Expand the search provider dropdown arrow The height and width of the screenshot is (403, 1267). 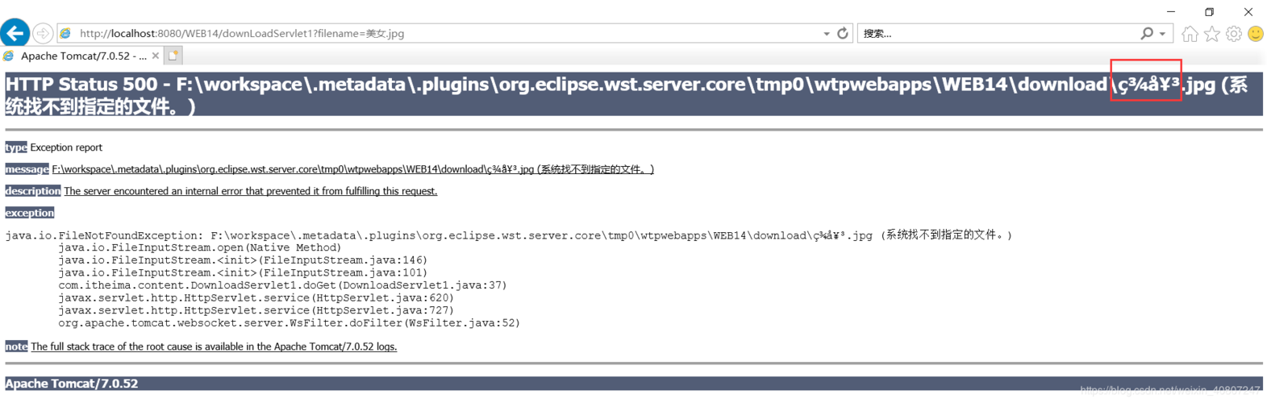(1162, 34)
